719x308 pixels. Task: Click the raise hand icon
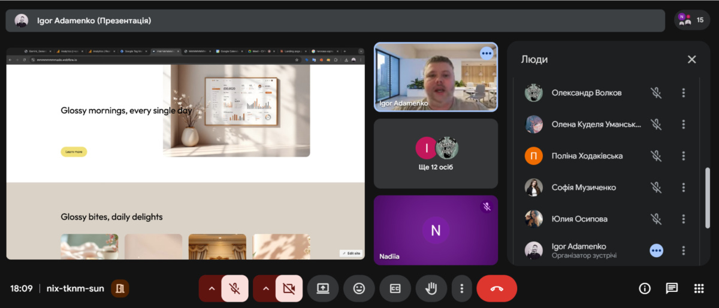click(x=431, y=288)
